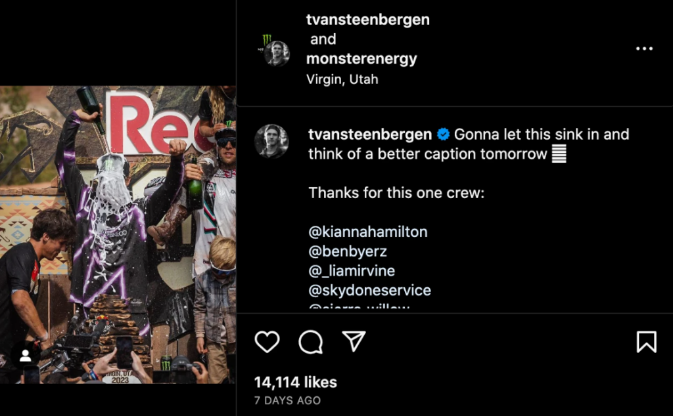
Task: Visit the monsterenergy profile
Action: tap(361, 58)
